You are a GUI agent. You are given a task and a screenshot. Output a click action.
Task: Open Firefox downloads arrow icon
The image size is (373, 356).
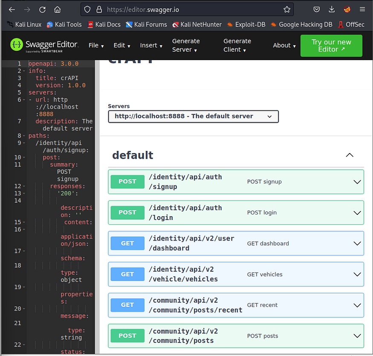[x=332, y=9]
